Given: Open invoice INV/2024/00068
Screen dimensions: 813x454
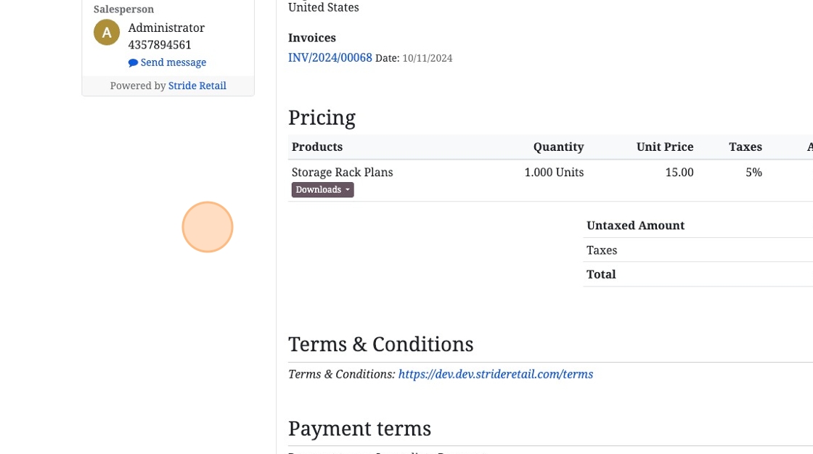Looking at the screenshot, I should tap(330, 57).
